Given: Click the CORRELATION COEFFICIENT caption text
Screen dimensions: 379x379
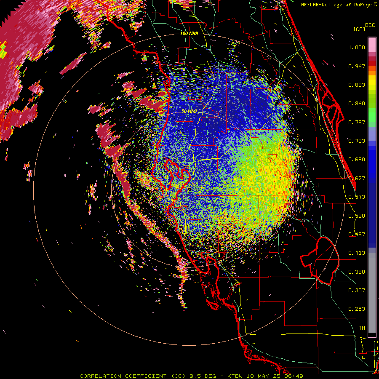Looking at the screenshot, I should tap(123, 376).
